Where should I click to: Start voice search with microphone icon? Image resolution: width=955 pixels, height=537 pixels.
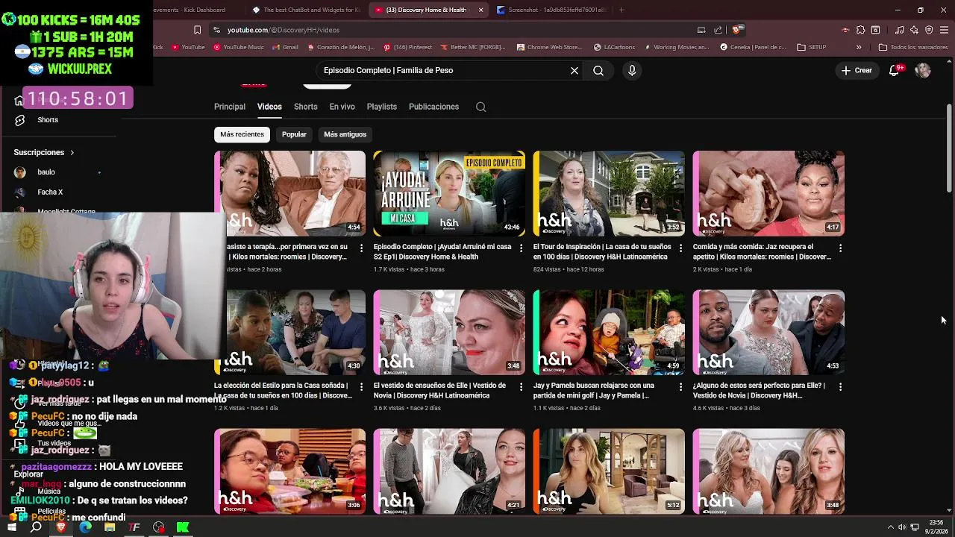(632, 70)
